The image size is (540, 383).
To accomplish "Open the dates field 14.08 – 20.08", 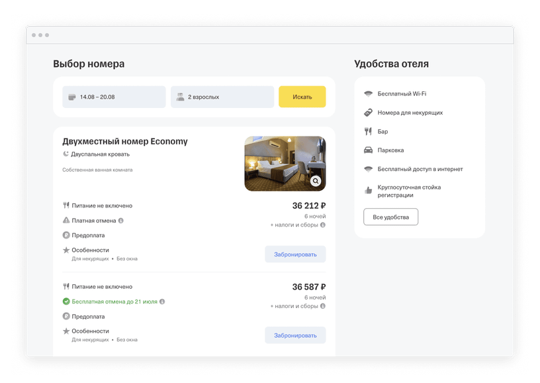I will tap(114, 97).
